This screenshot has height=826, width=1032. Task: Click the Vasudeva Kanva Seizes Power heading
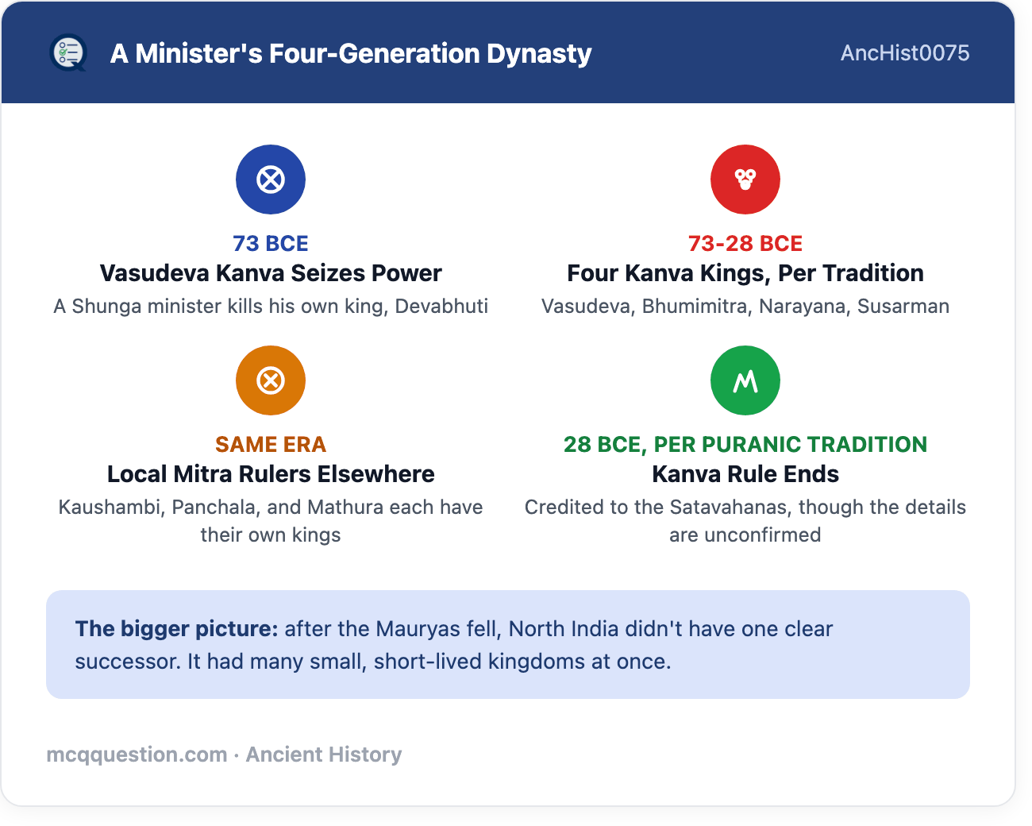271,273
